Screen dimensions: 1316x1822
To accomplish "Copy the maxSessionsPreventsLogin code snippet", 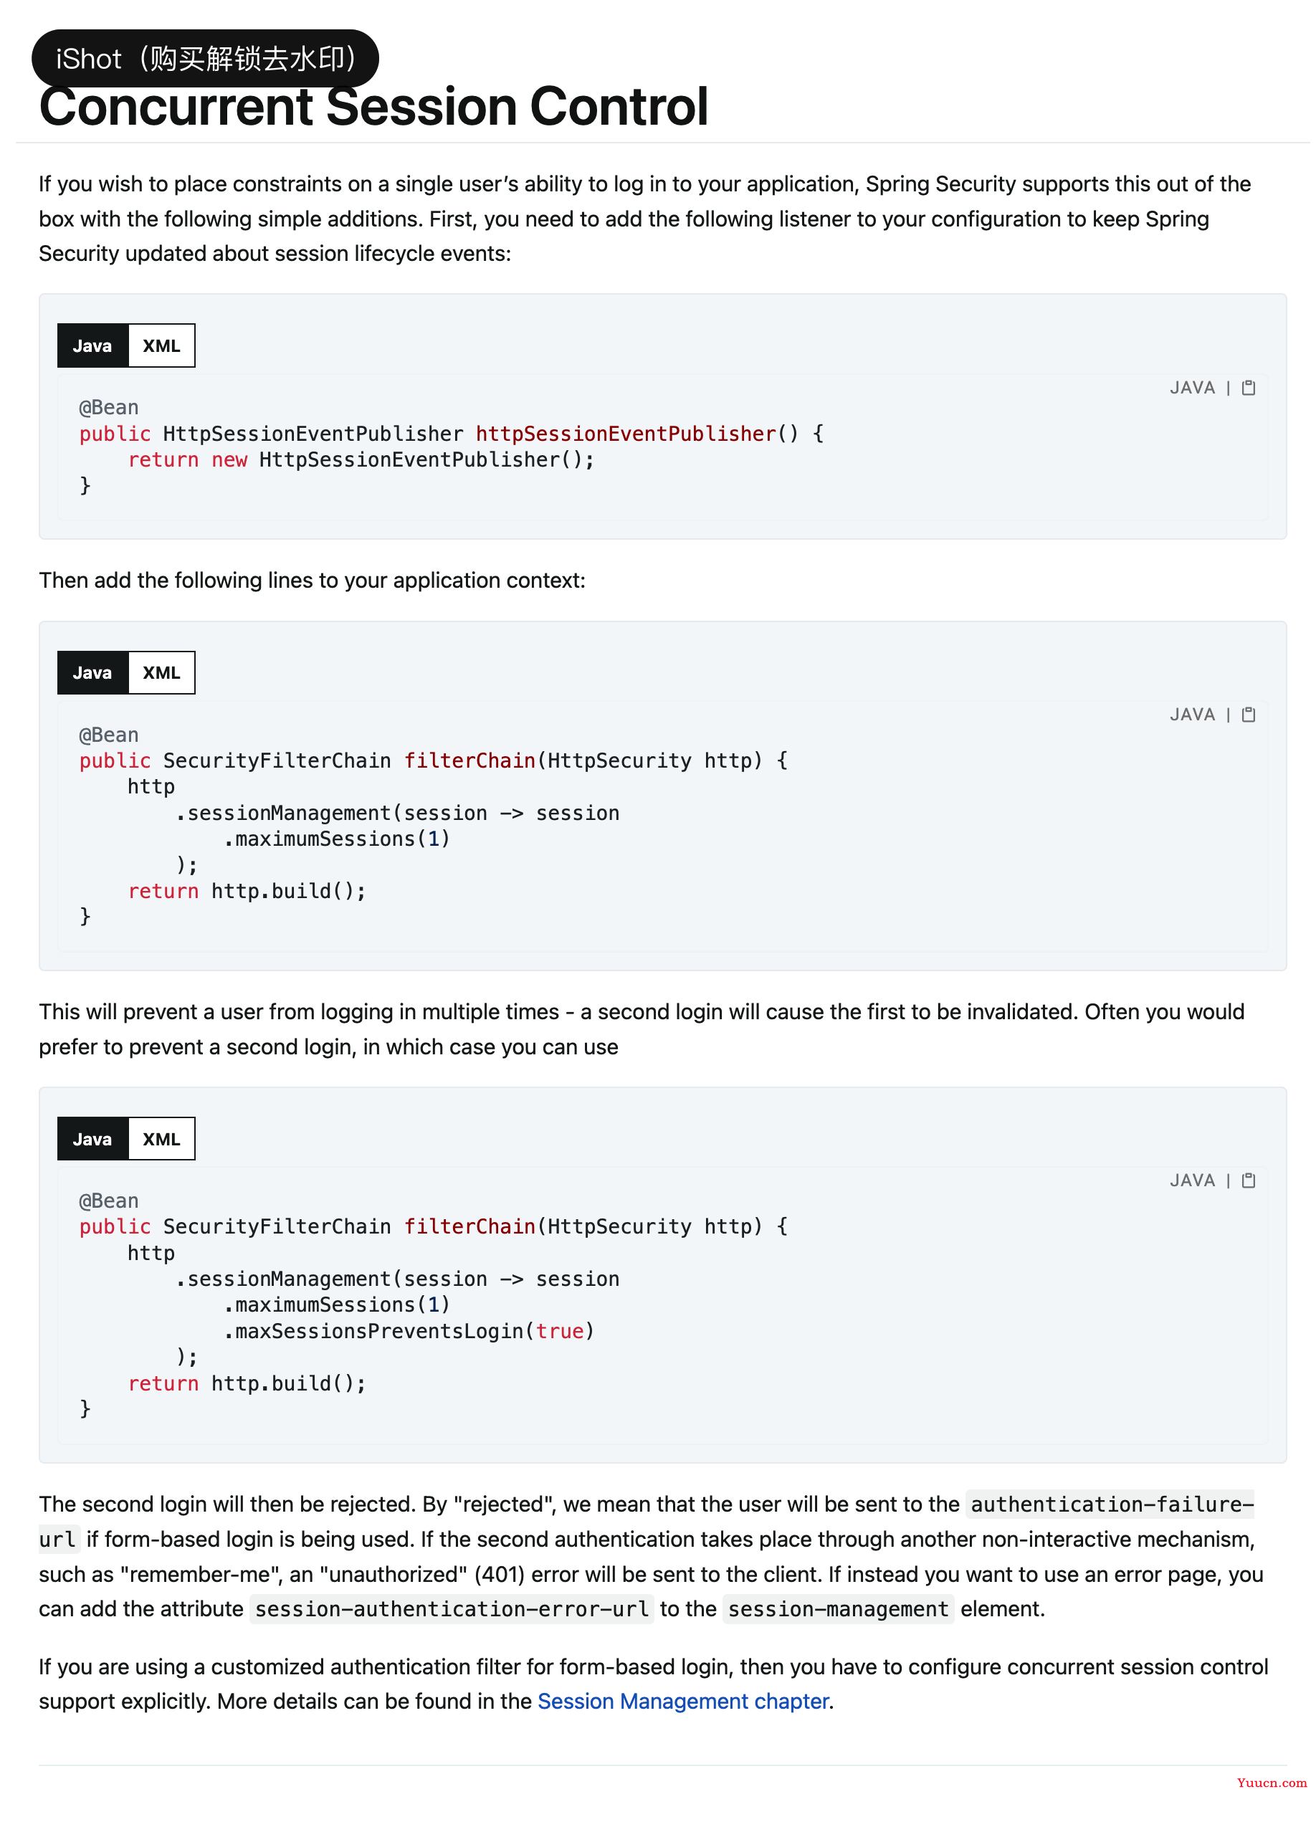I will 1248,1180.
